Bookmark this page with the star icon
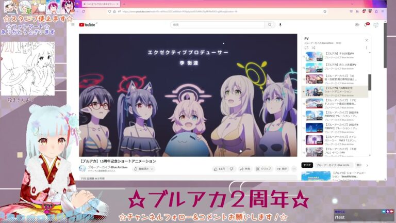This screenshot has width=396, height=223. [x=325, y=11]
